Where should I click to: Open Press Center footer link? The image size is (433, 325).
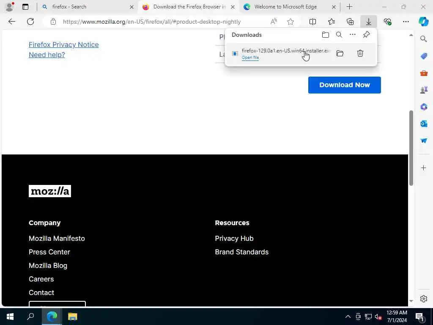49,252
